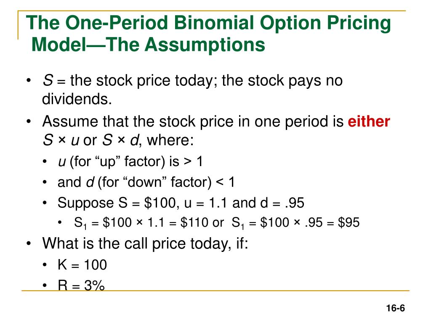Image resolution: width=431 pixels, height=323 pixels.
Task: Click the word 'dividends.' in first bullet
Action: (77, 99)
